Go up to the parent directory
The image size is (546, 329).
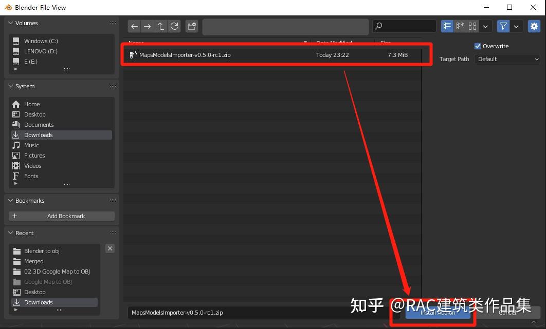tap(160, 26)
